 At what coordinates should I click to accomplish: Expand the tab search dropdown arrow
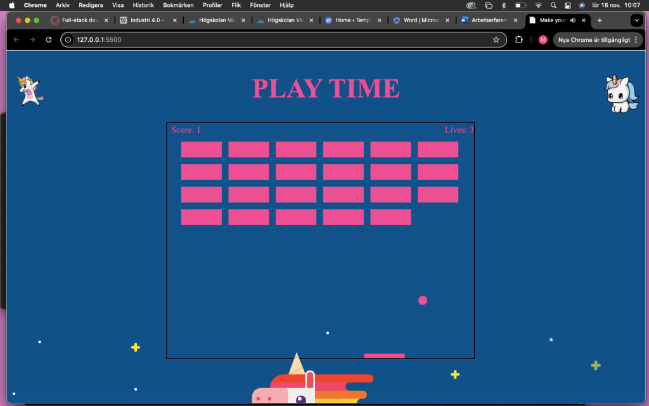[x=637, y=20]
